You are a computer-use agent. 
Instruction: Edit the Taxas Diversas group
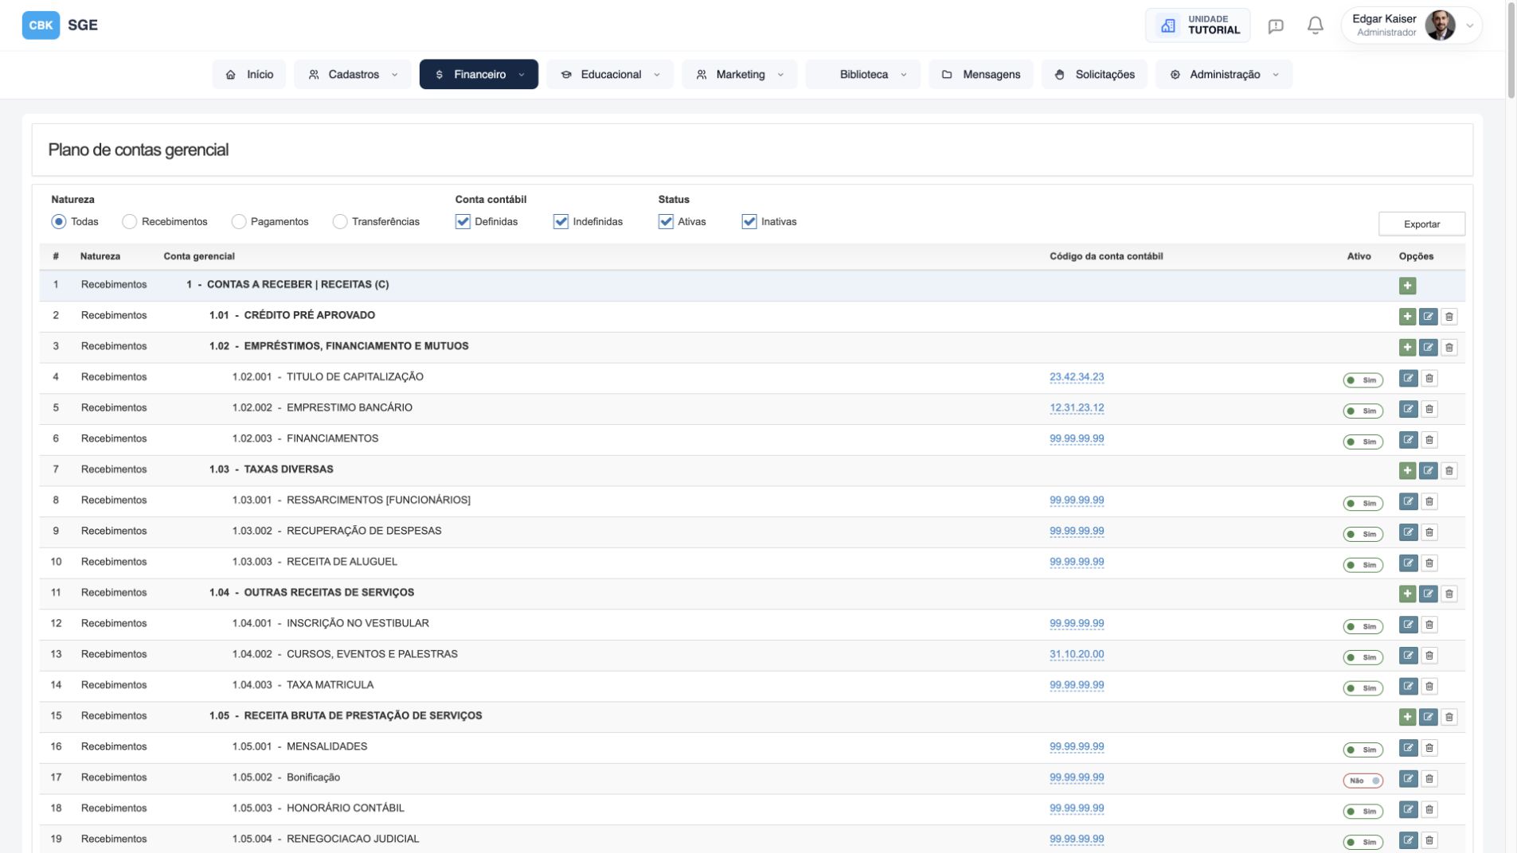[x=1428, y=471]
